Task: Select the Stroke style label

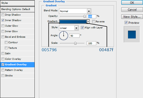Action: [9, 75]
